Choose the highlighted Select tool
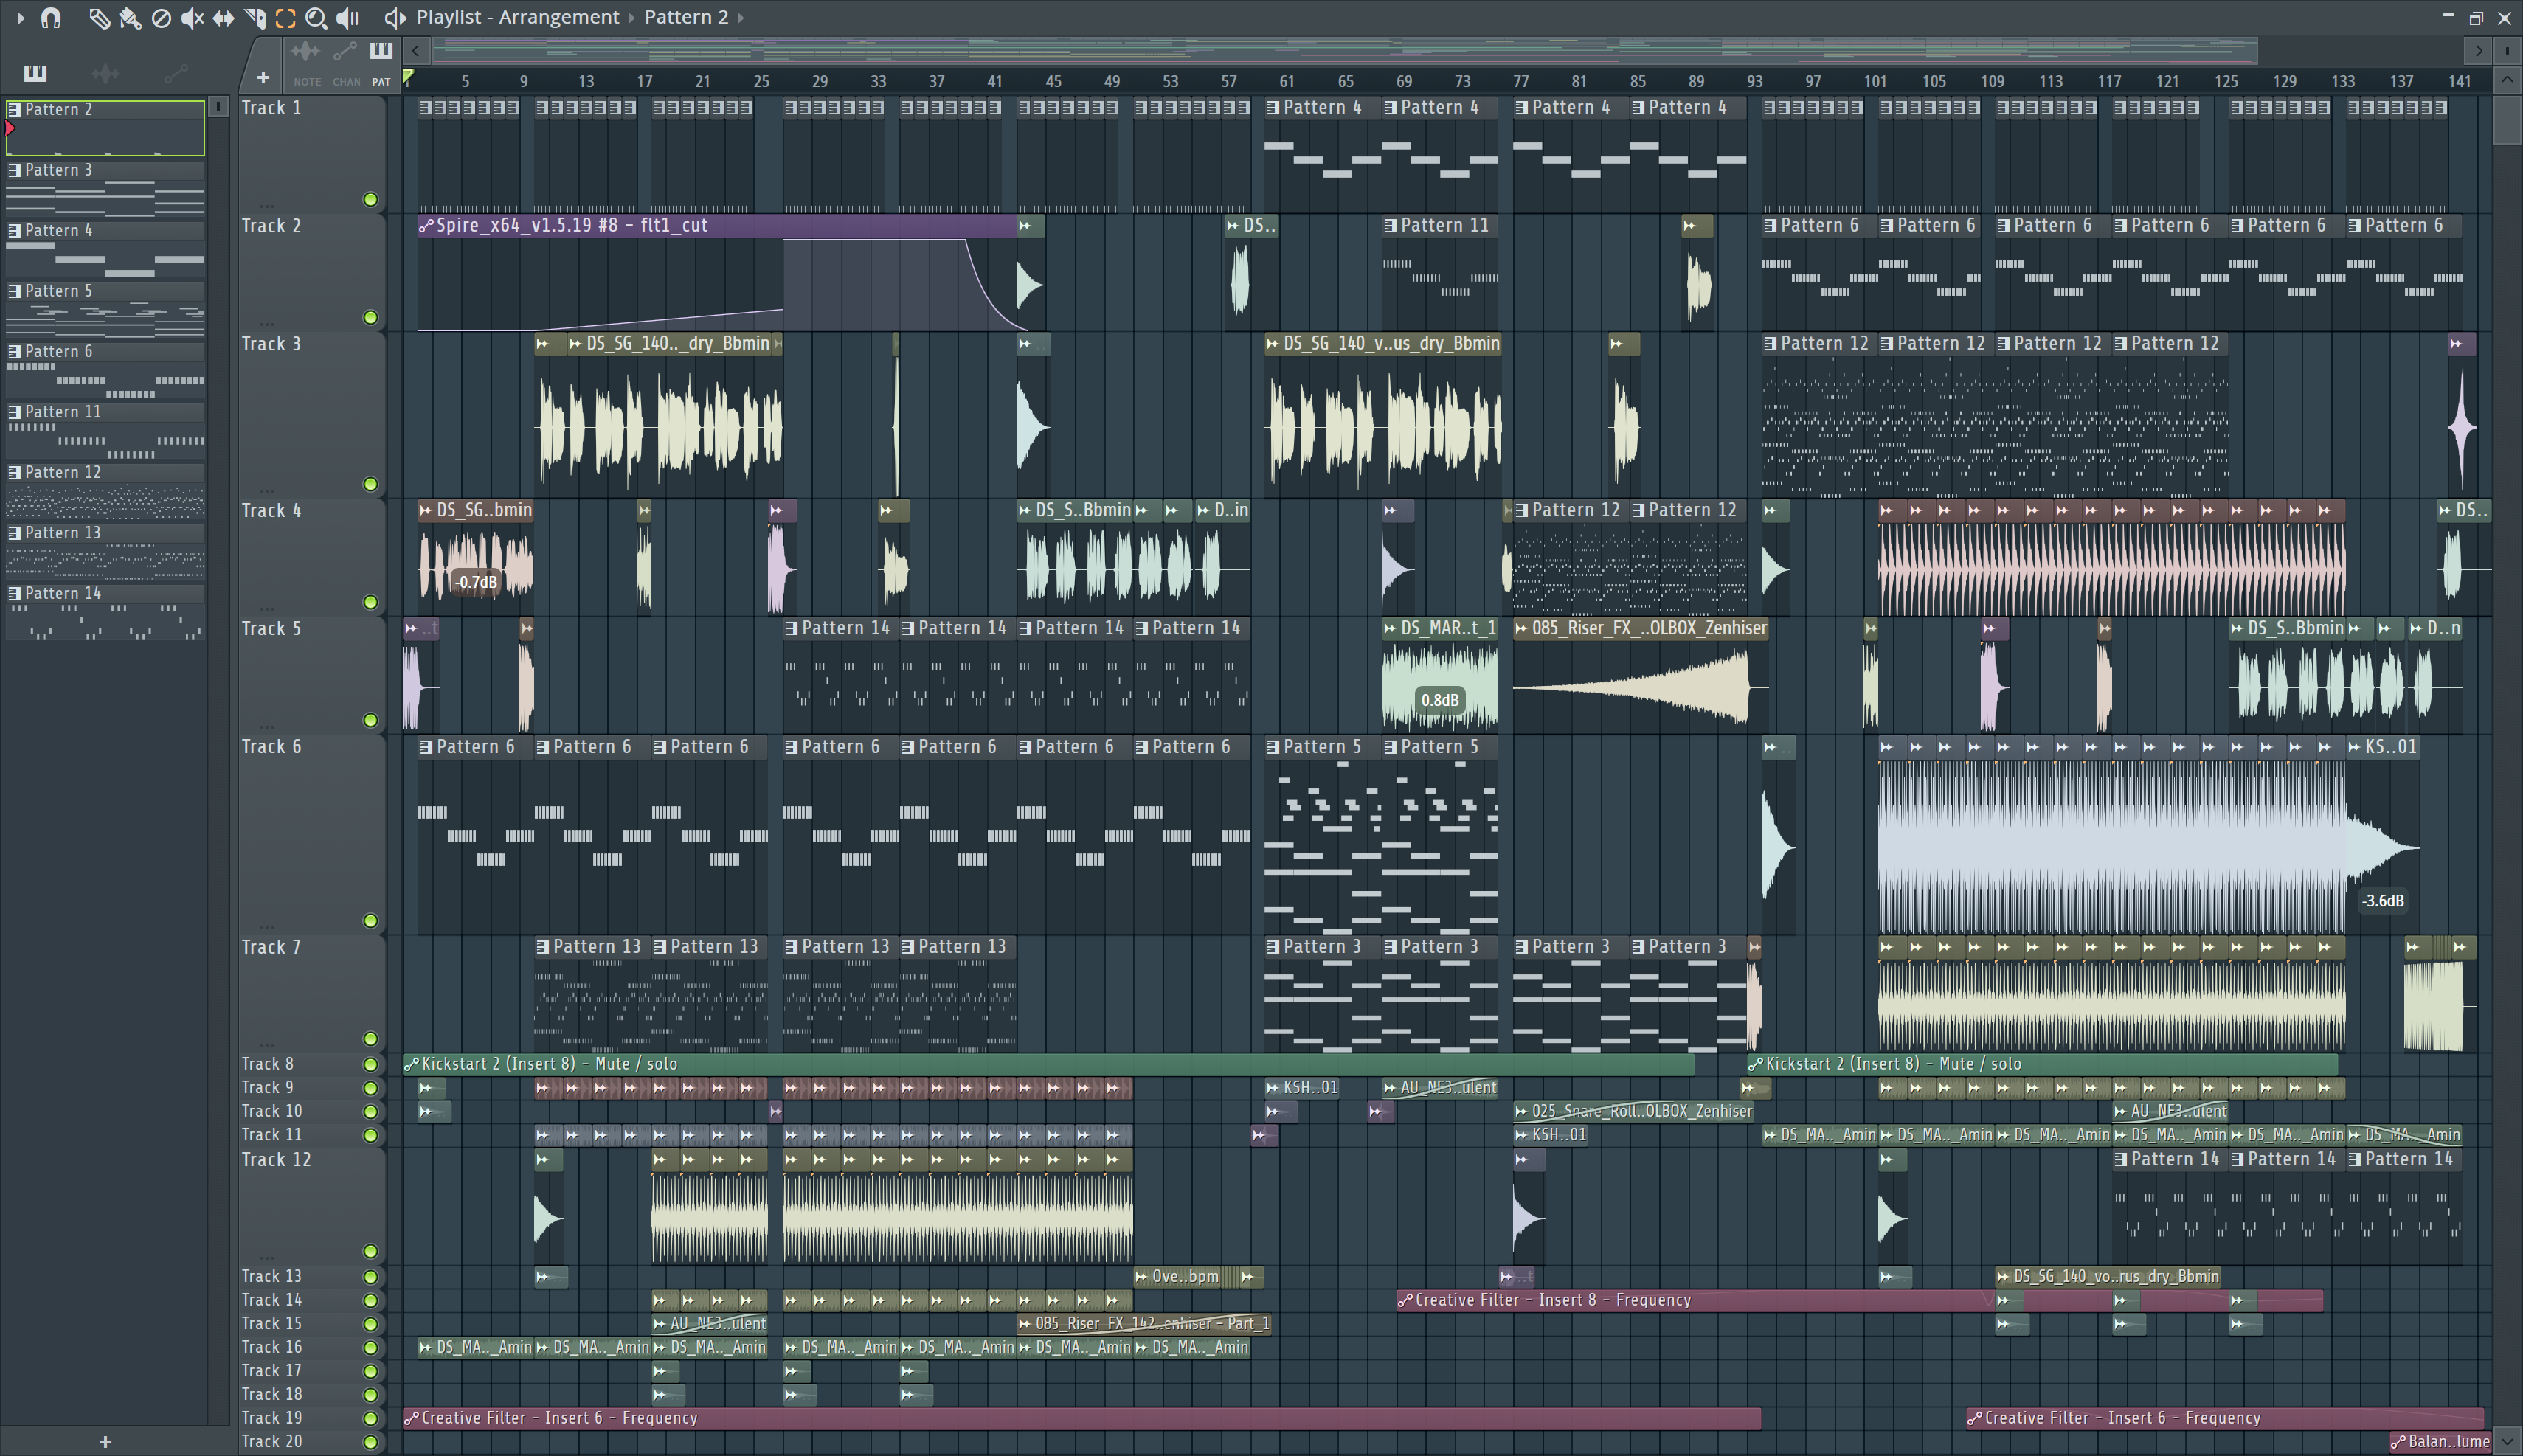Screen dimensions: 2523x1456 [x=285, y=18]
